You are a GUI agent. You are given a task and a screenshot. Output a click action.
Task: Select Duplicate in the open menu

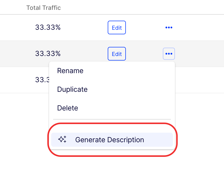72,89
